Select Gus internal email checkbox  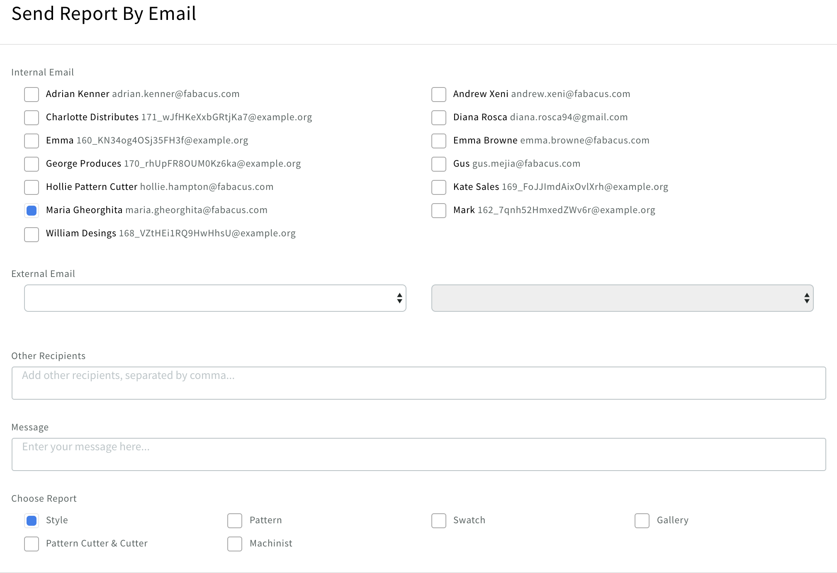point(438,164)
